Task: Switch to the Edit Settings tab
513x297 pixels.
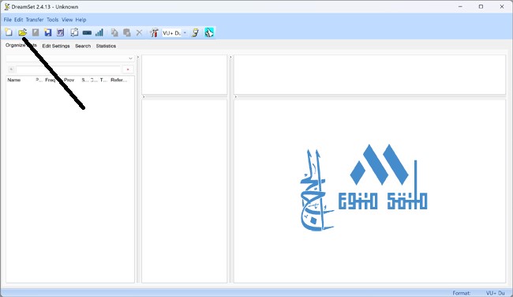Action: tap(56, 46)
